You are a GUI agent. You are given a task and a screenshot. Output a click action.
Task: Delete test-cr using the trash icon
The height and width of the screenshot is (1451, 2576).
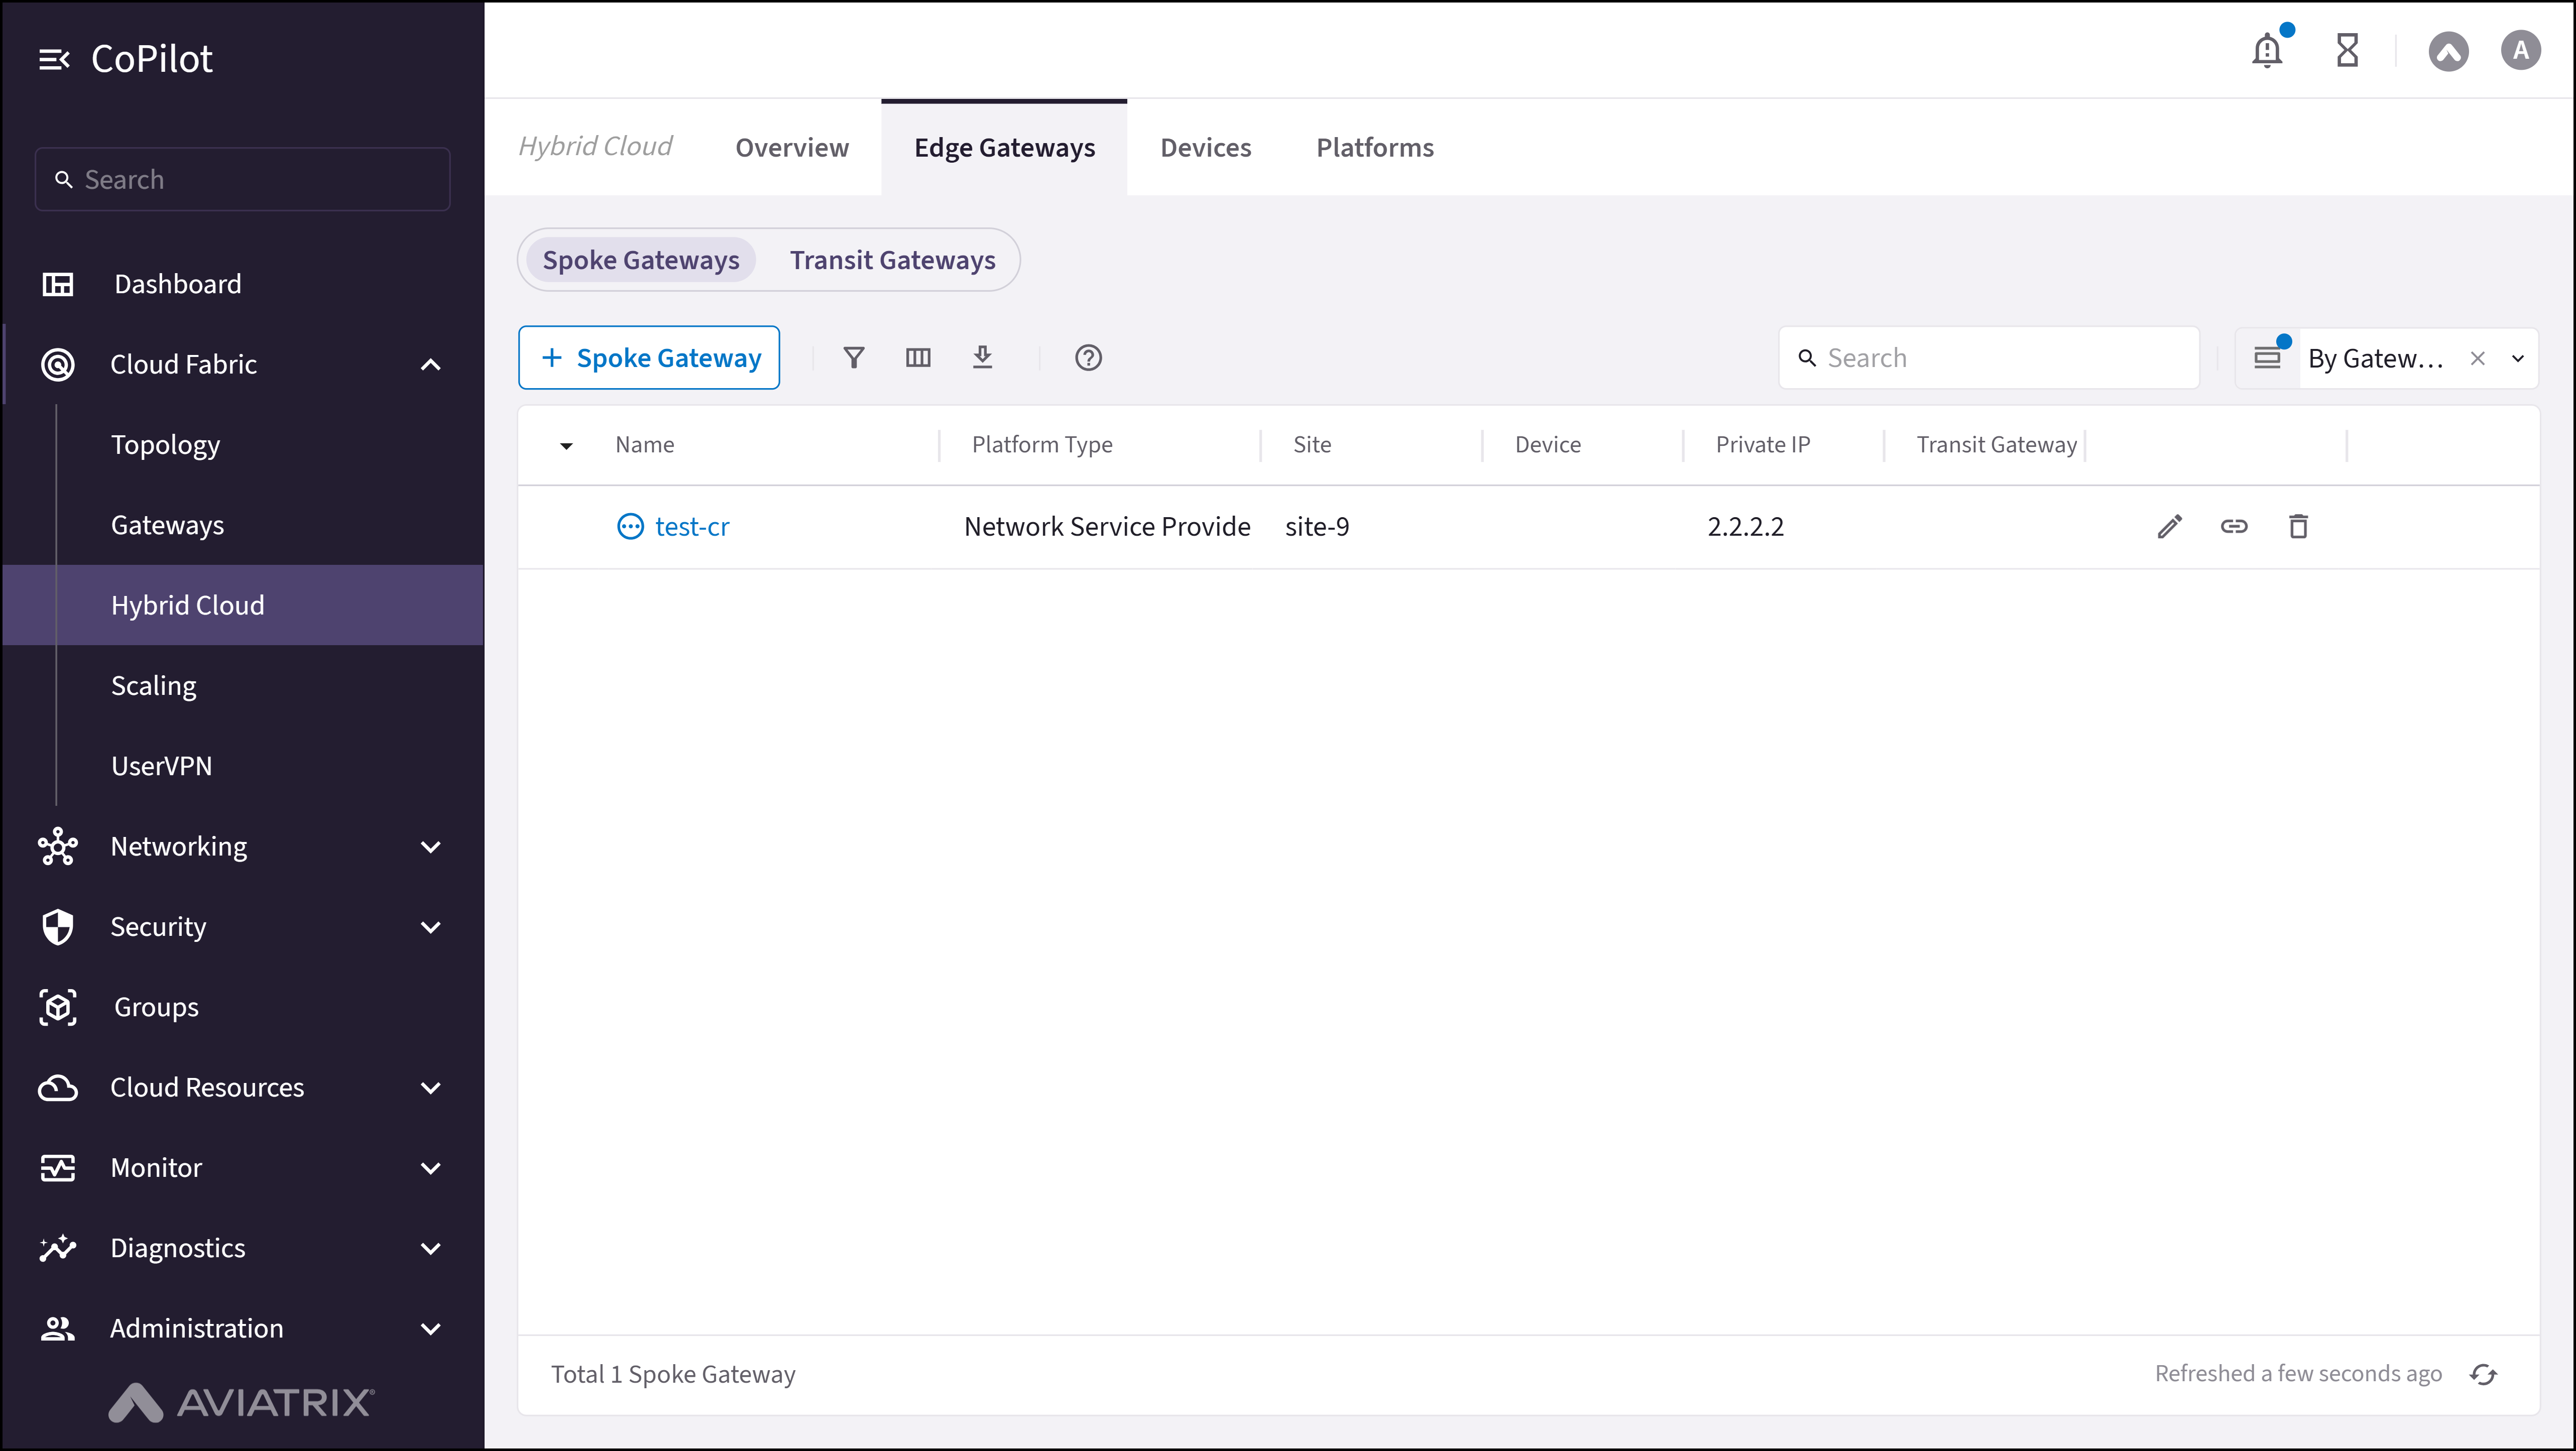click(x=2298, y=526)
